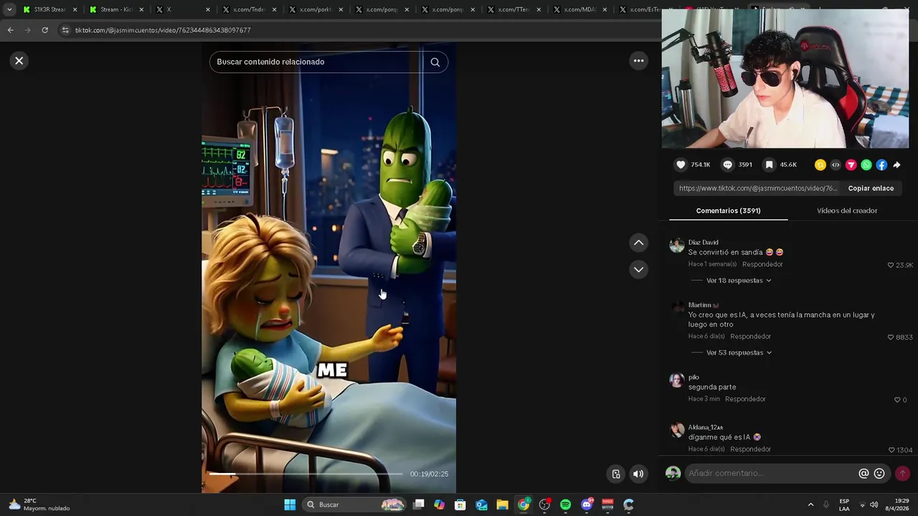Open the embed code icon
918x516 pixels.
click(836, 165)
